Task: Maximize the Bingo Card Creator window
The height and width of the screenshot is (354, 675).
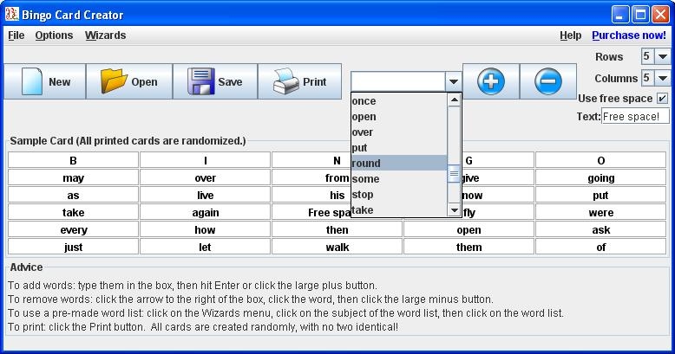Action: pos(640,15)
